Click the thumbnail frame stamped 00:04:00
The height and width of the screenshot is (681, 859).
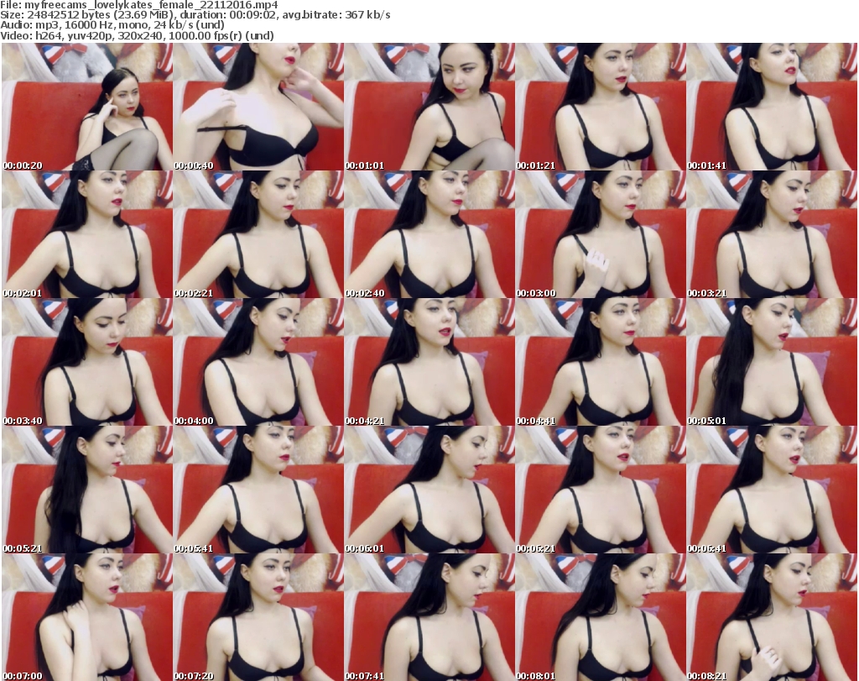[258, 362]
